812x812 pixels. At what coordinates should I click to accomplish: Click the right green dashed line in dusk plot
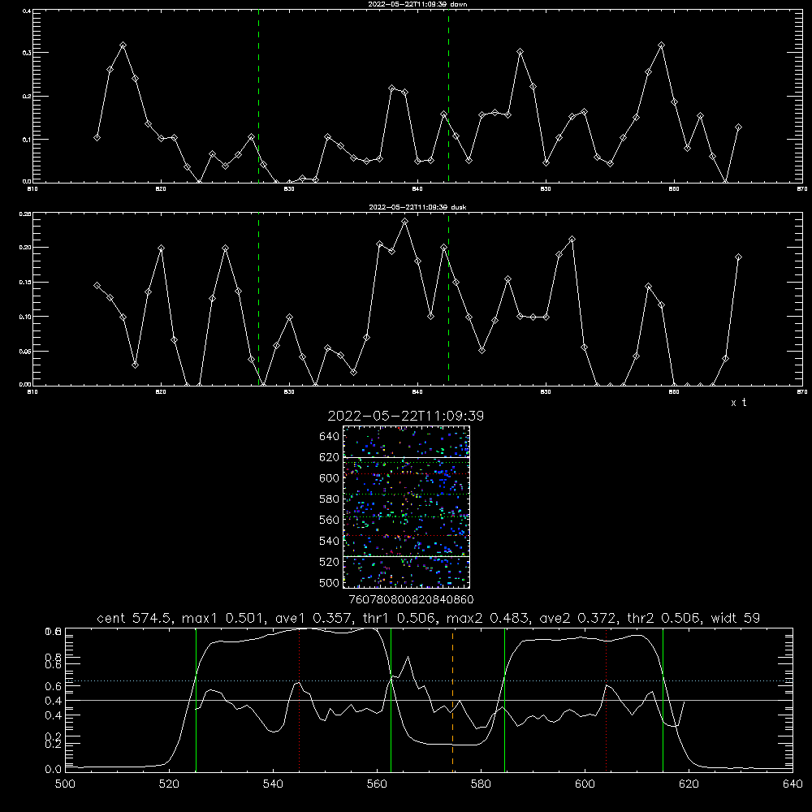click(x=448, y=299)
